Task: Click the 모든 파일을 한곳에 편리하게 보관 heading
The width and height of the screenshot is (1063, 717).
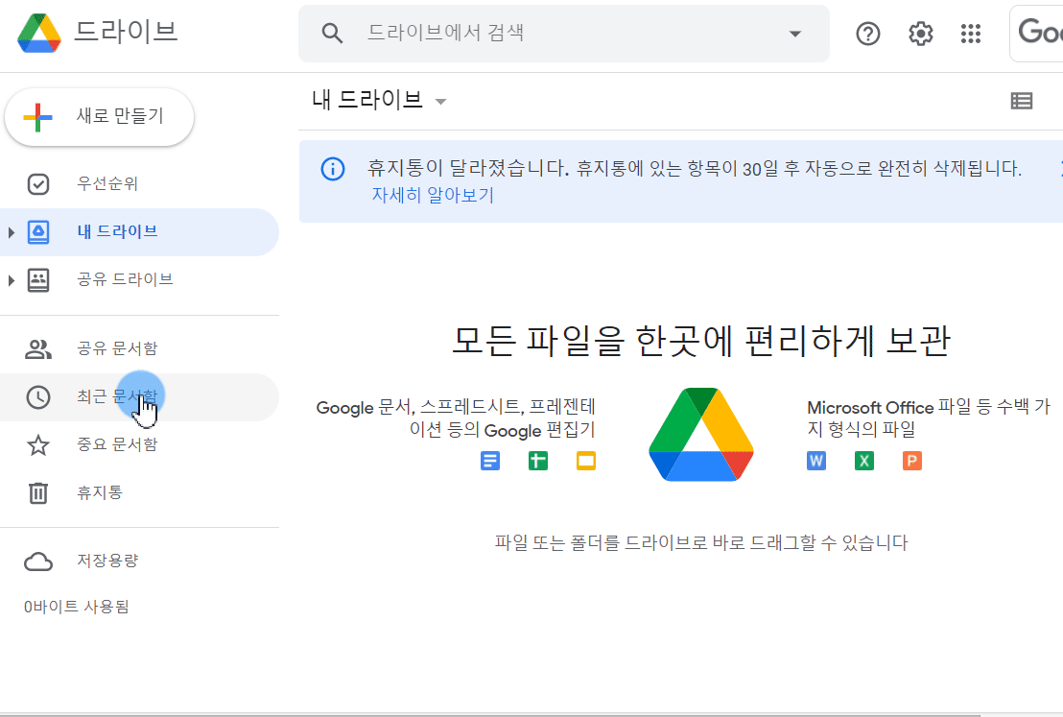Action: [x=701, y=341]
